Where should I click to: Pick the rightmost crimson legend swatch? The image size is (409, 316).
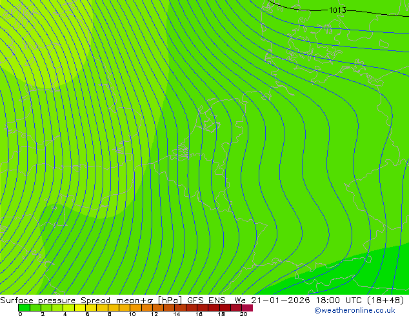247,308
